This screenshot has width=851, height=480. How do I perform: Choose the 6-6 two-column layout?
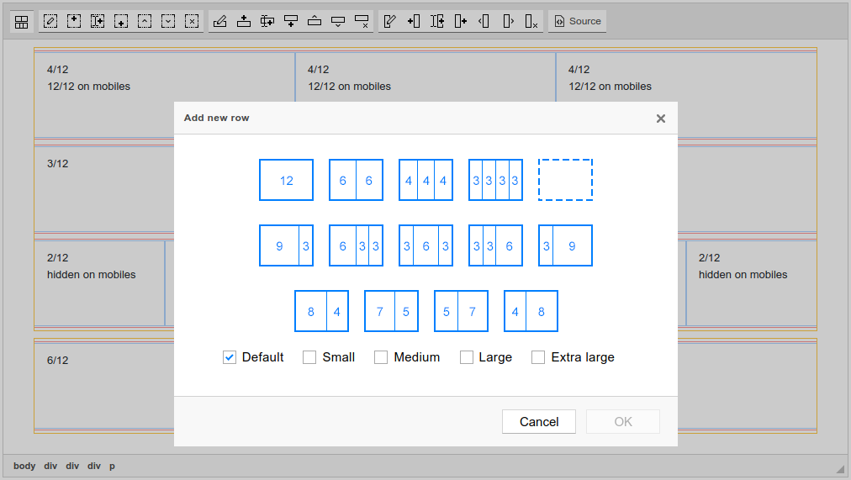[356, 180]
